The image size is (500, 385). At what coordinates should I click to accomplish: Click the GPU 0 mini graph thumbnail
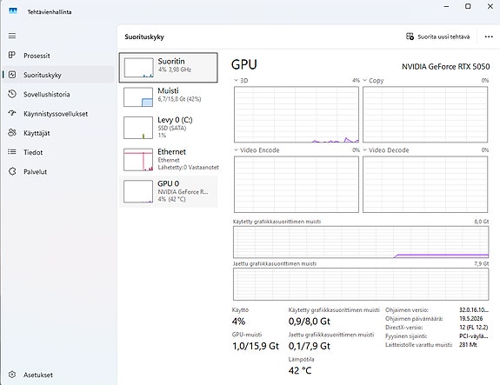pos(138,191)
